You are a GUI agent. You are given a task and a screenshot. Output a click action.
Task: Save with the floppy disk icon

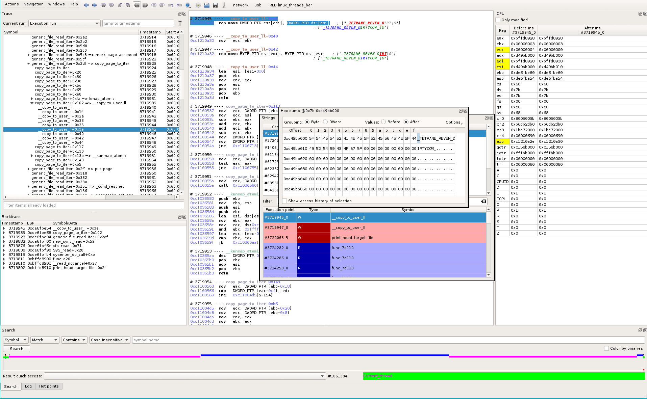[x=215, y=5]
